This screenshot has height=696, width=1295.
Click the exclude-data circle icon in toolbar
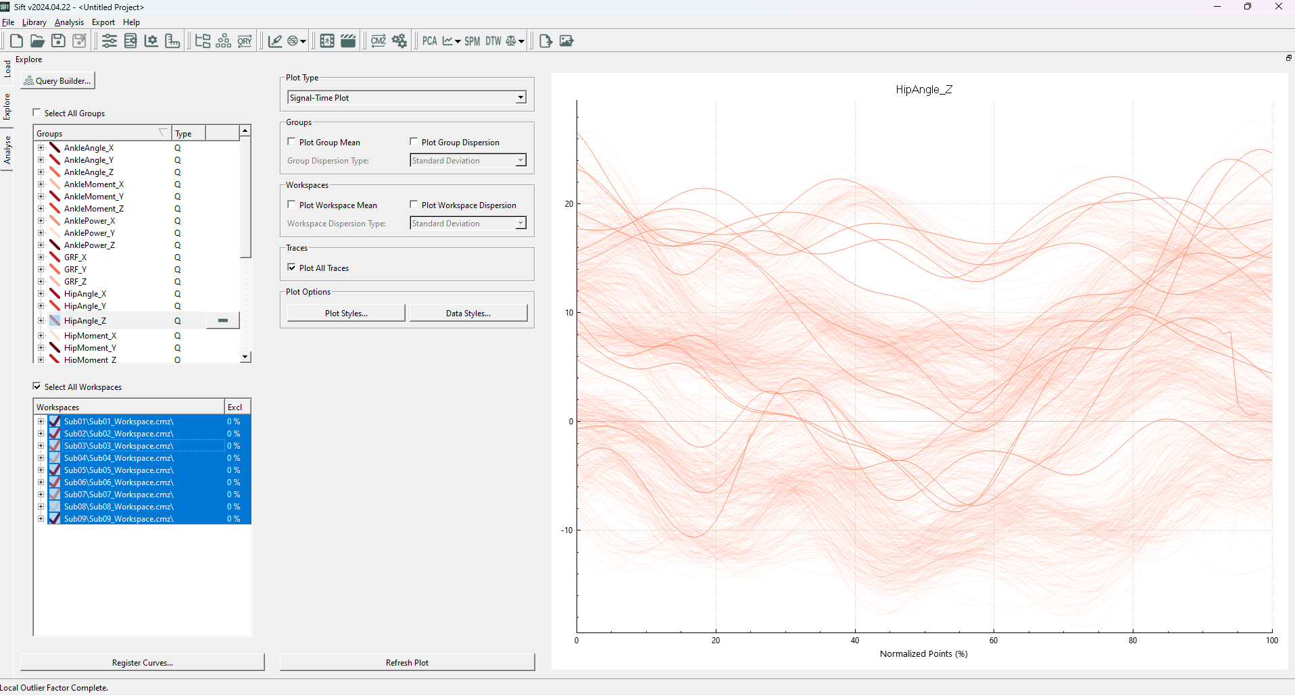pyautogui.click(x=293, y=41)
